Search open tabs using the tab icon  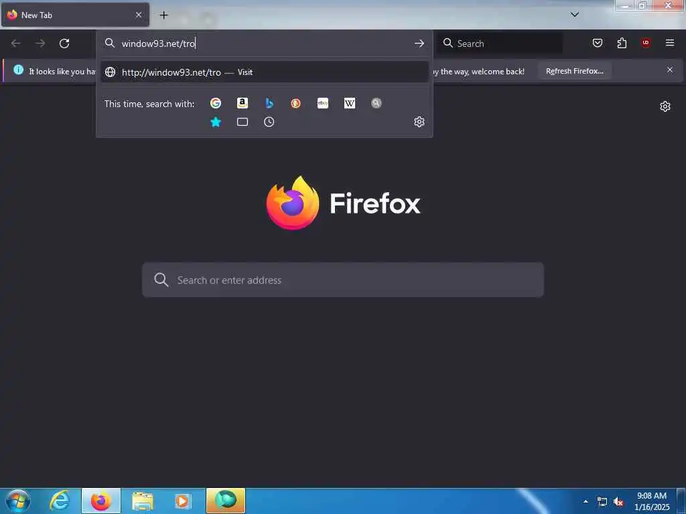[243, 122]
